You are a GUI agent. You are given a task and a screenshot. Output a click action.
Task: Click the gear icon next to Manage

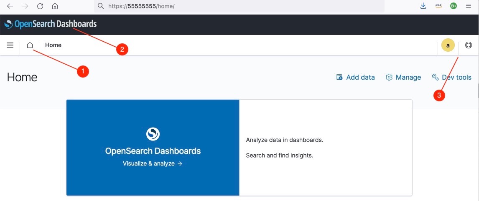click(x=389, y=77)
